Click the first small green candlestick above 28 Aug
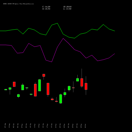The image size is (132, 132). click(x=6, y=89)
